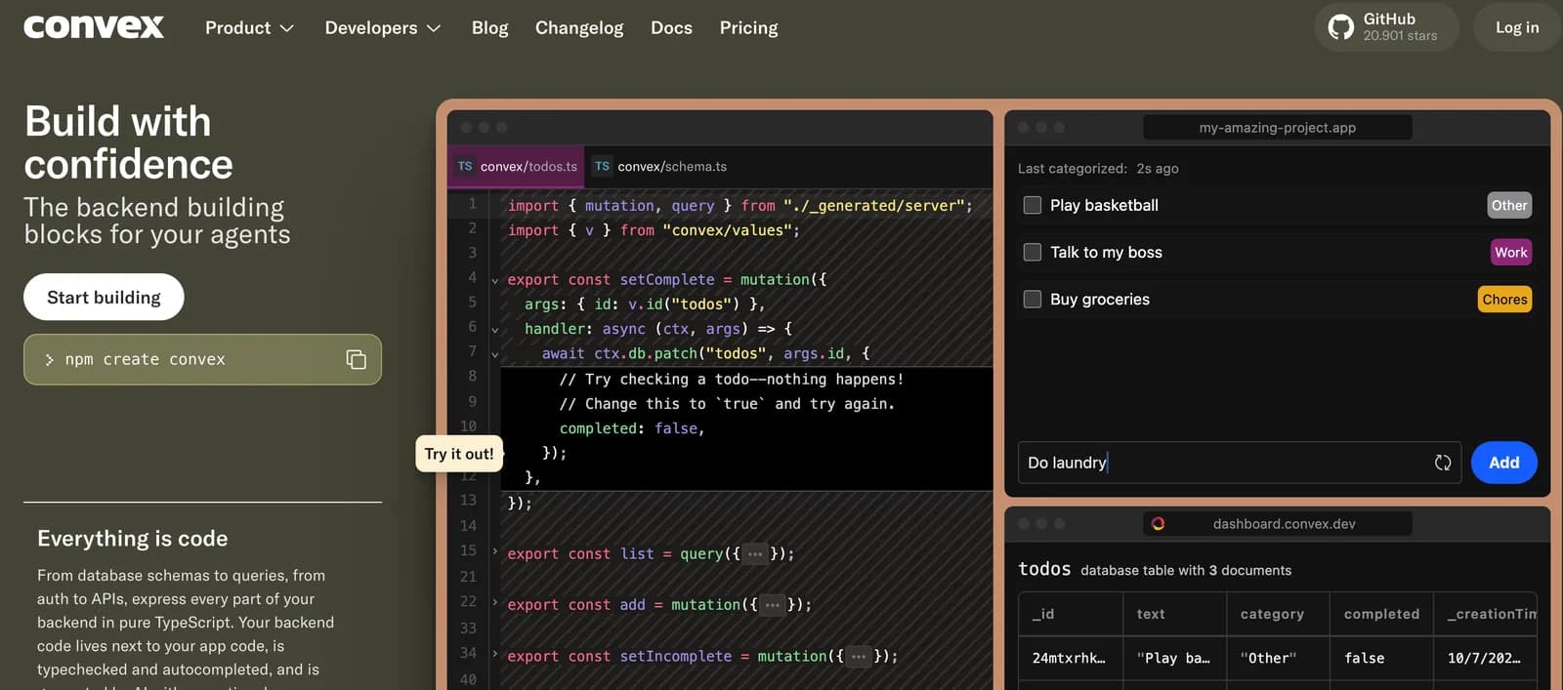Click the GitHub stars button
Screen dimensions: 1563x690
[x=1386, y=27]
